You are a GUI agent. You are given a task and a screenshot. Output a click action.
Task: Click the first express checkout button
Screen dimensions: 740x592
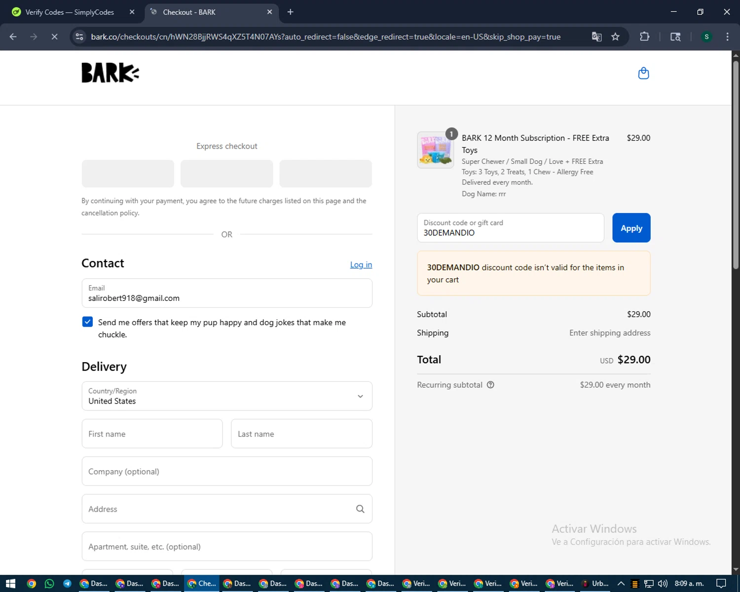128,174
